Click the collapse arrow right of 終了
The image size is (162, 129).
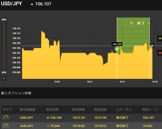(149, 23)
